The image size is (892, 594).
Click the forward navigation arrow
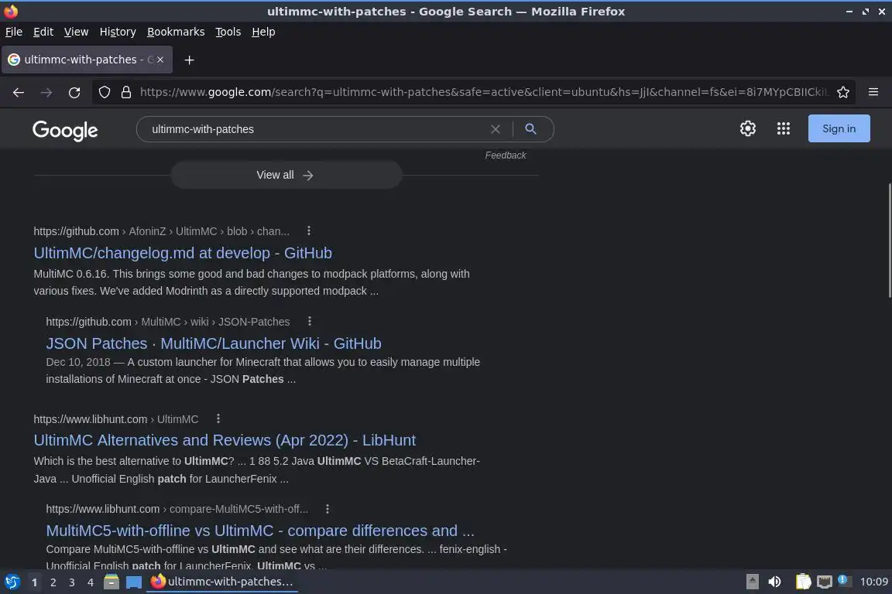pyautogui.click(x=46, y=92)
